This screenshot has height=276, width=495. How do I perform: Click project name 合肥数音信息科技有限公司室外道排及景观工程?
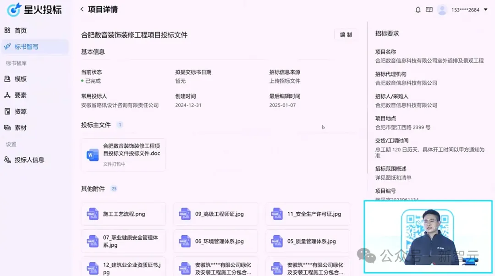point(429,61)
